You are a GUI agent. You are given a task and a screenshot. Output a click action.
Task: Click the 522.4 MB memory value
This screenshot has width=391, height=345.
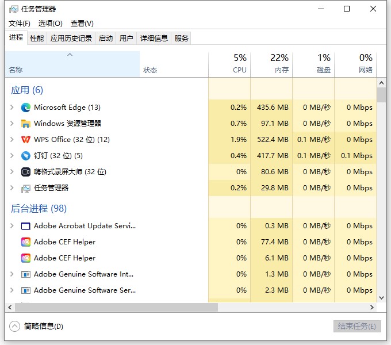273,140
